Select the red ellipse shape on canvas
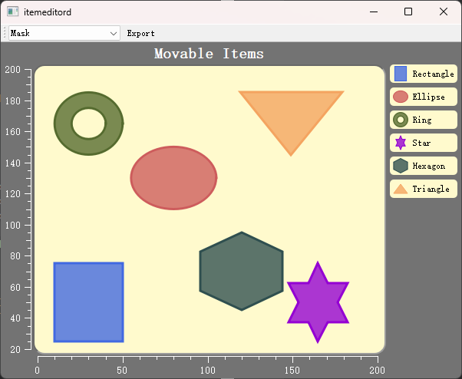462x379 pixels. 174,178
